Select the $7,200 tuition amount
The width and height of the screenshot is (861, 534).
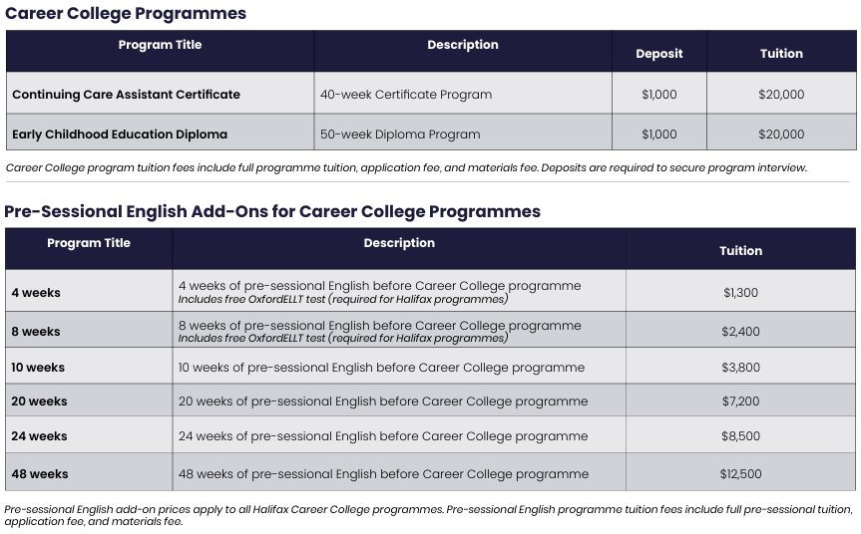740,401
